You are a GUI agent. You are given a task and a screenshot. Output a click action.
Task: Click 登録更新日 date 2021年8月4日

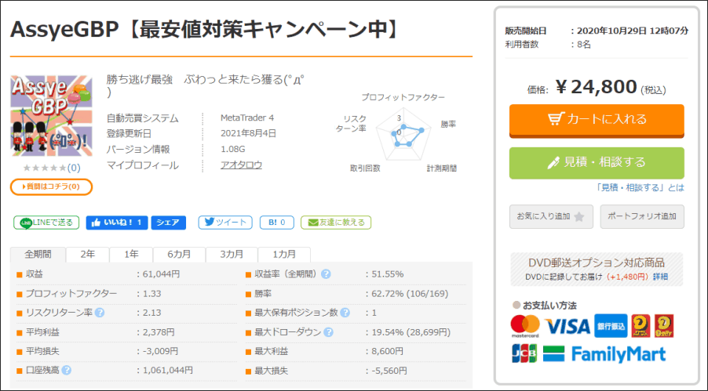(x=248, y=133)
